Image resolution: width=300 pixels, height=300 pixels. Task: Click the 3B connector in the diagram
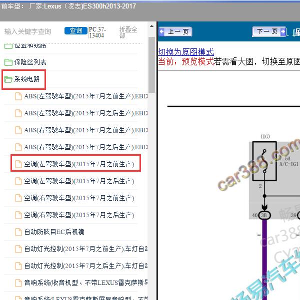pyautogui.click(x=264, y=215)
